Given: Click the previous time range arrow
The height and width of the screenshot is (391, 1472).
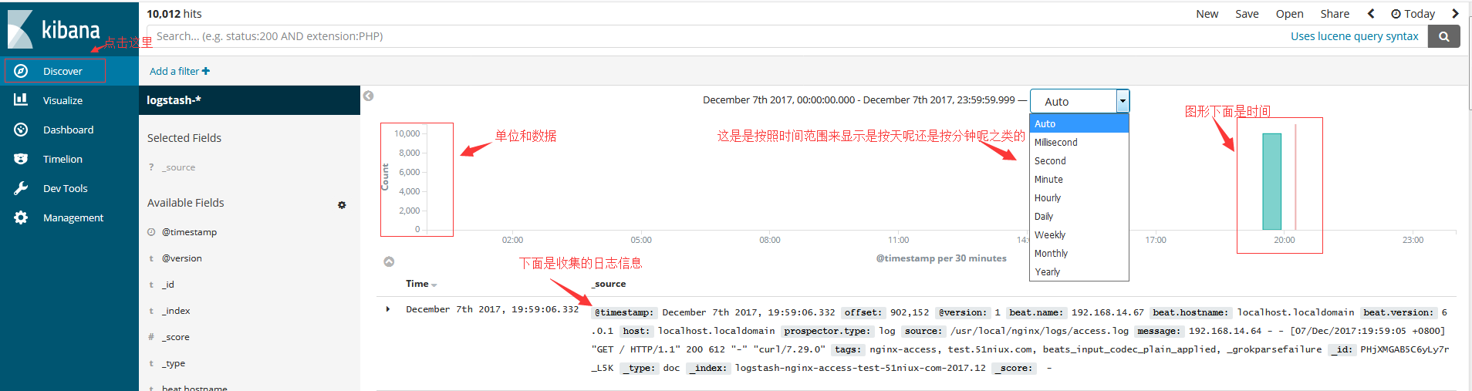Looking at the screenshot, I should [x=1370, y=14].
